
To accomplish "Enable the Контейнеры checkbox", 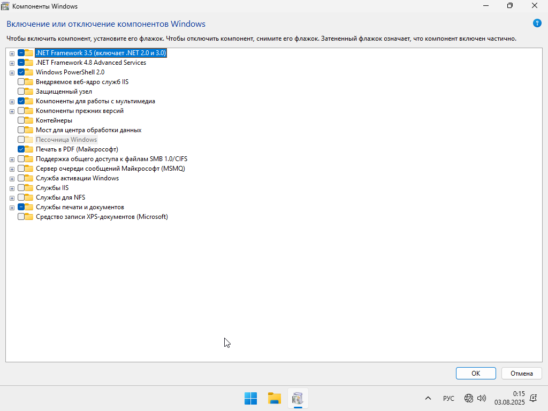I will point(21,120).
